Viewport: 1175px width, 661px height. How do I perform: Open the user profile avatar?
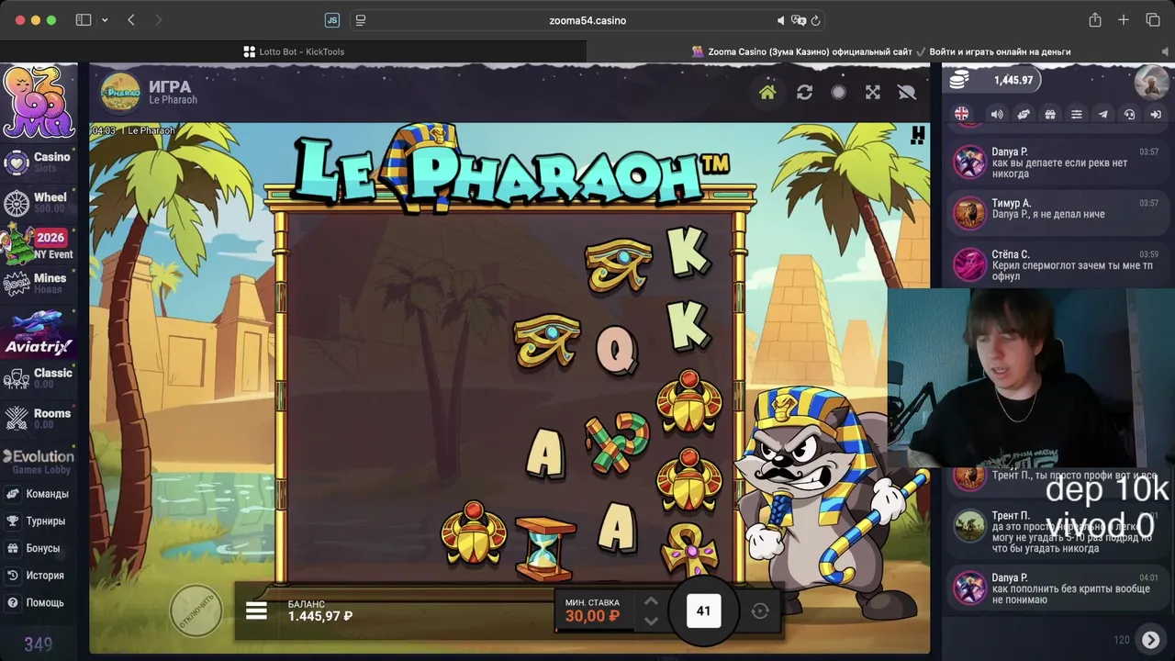[x=1151, y=82]
